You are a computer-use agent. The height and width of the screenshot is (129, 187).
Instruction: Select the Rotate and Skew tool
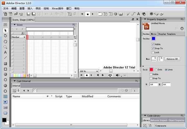coord(5,36)
